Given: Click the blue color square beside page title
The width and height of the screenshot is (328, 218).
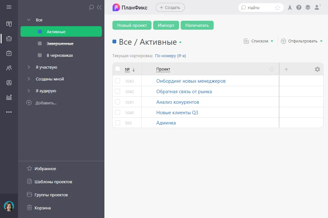Looking at the screenshot, I should pyautogui.click(x=114, y=41).
